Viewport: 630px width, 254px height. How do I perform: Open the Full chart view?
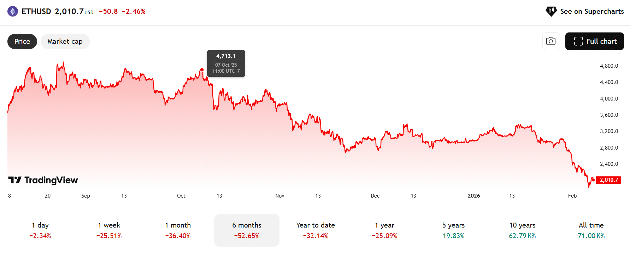[x=594, y=41]
